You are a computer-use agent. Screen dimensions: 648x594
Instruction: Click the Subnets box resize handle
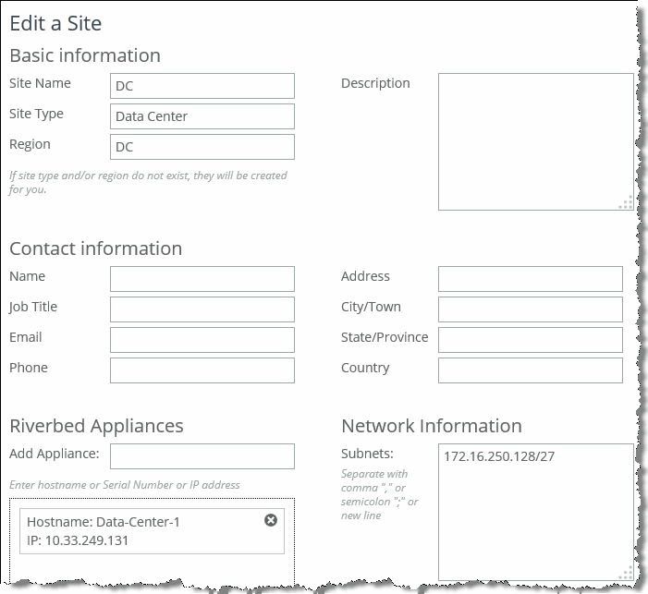click(626, 573)
